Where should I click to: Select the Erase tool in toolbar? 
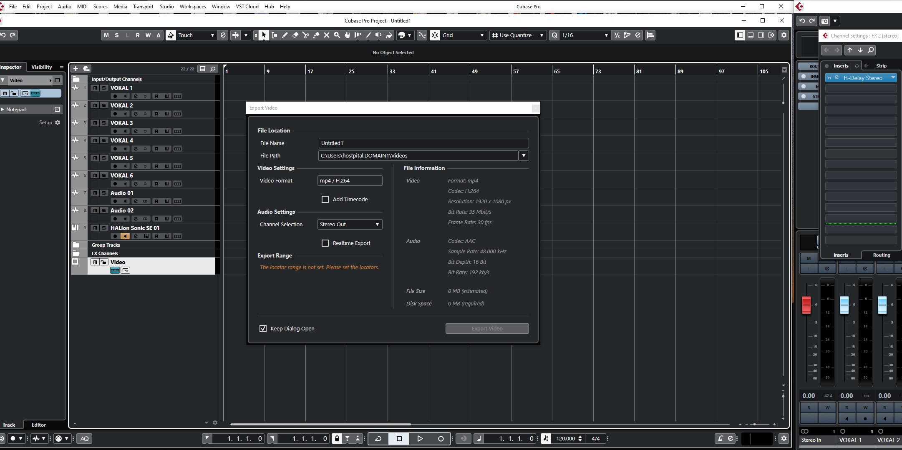click(x=295, y=35)
